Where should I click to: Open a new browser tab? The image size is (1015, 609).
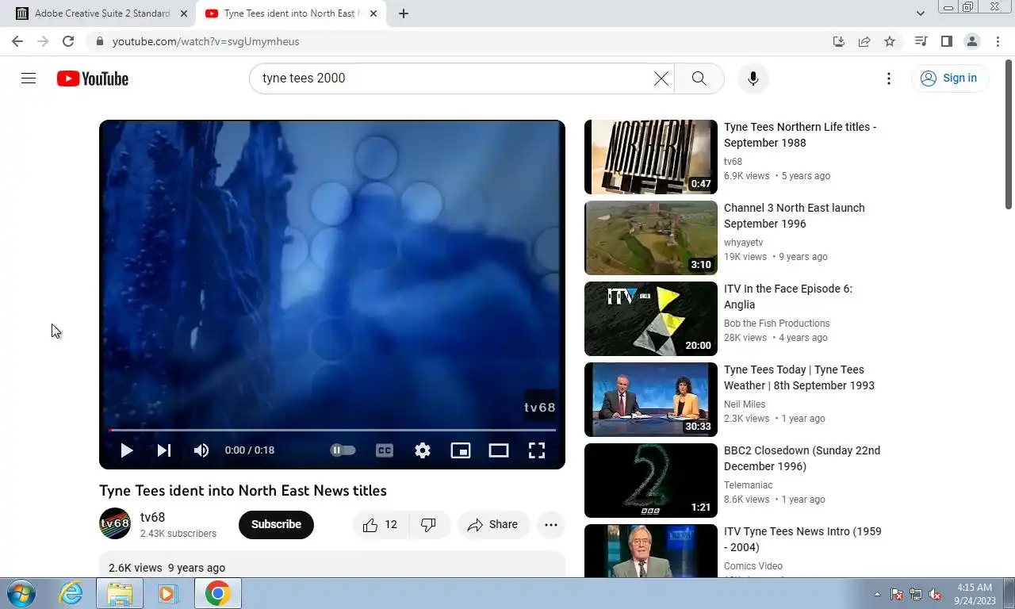[x=403, y=13]
